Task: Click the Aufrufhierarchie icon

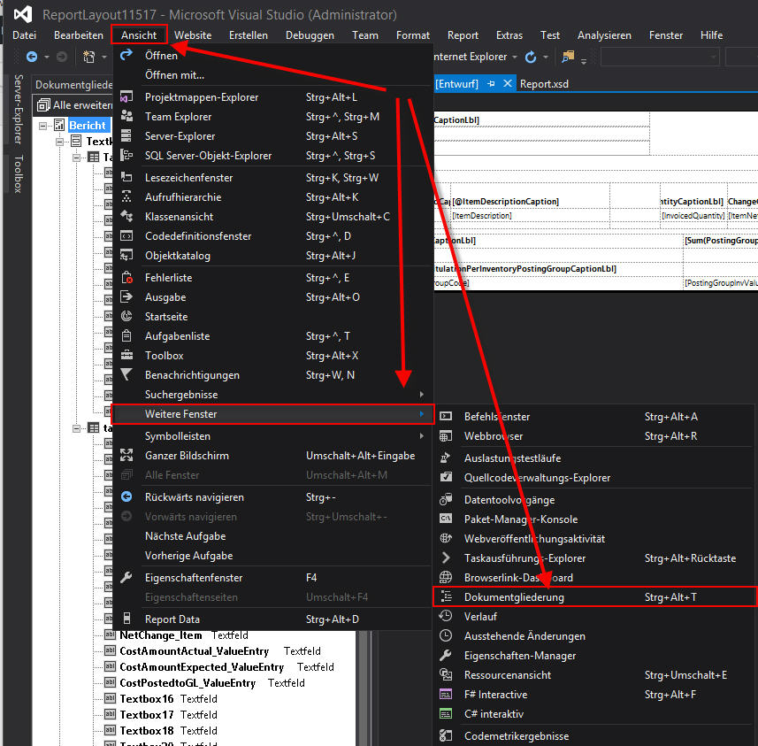Action: tap(126, 197)
